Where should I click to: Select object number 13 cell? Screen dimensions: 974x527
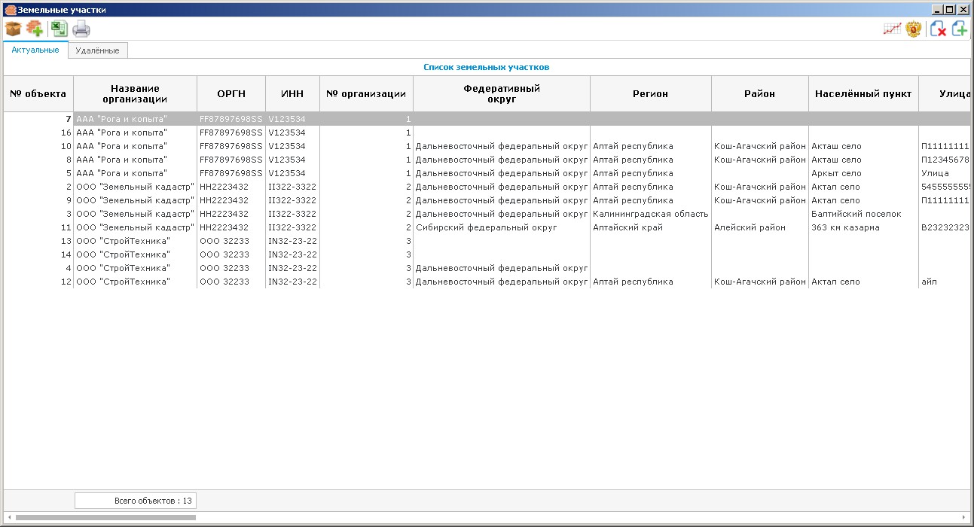(x=38, y=241)
